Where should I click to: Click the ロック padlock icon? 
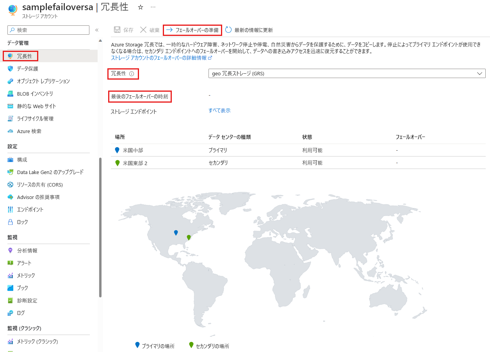click(11, 222)
